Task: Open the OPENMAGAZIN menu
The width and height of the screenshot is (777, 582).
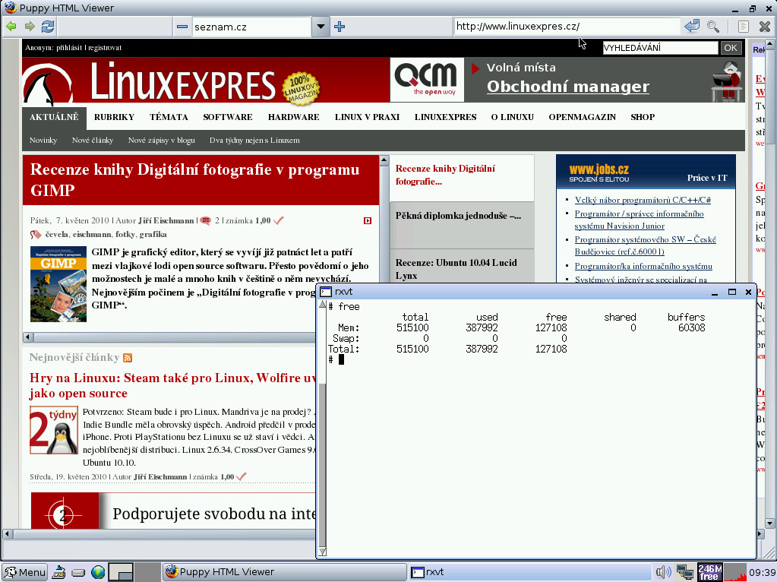Action: [583, 117]
